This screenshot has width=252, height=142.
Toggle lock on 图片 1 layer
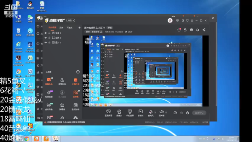pos(49,43)
